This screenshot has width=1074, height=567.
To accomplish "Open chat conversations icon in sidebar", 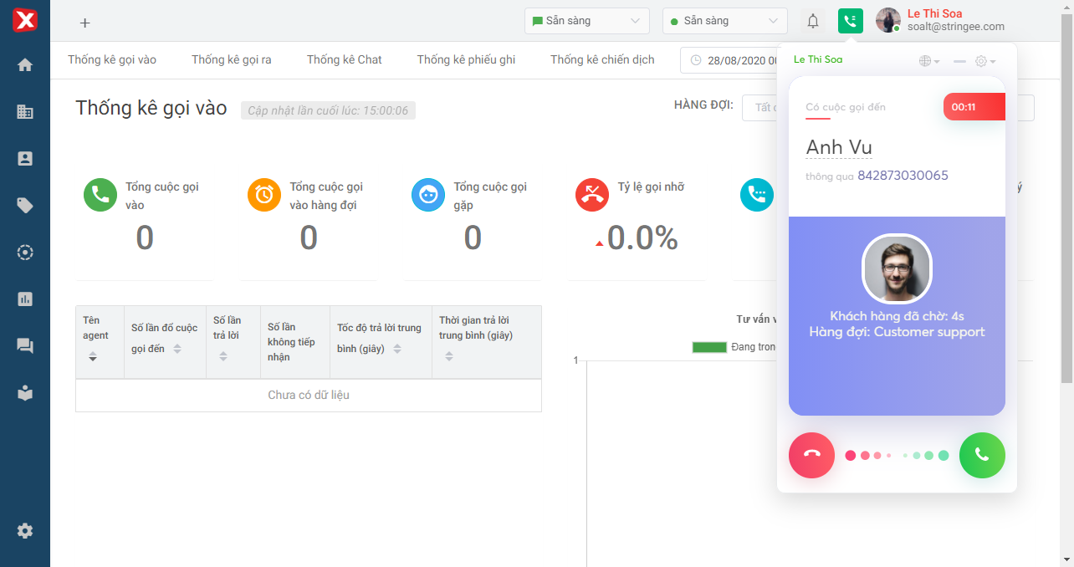I will tap(25, 345).
